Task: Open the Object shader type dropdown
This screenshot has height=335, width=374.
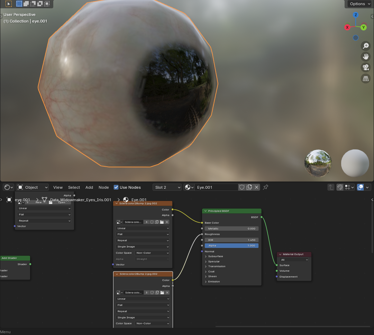Action: [x=33, y=187]
